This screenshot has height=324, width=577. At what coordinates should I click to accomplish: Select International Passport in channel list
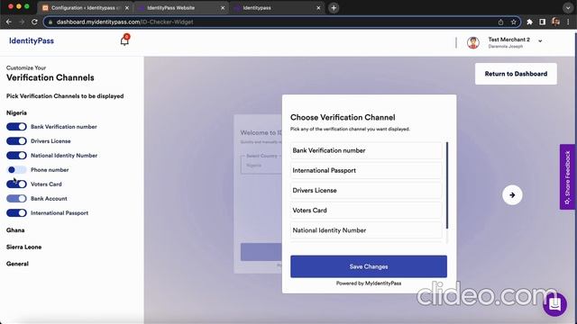366,170
